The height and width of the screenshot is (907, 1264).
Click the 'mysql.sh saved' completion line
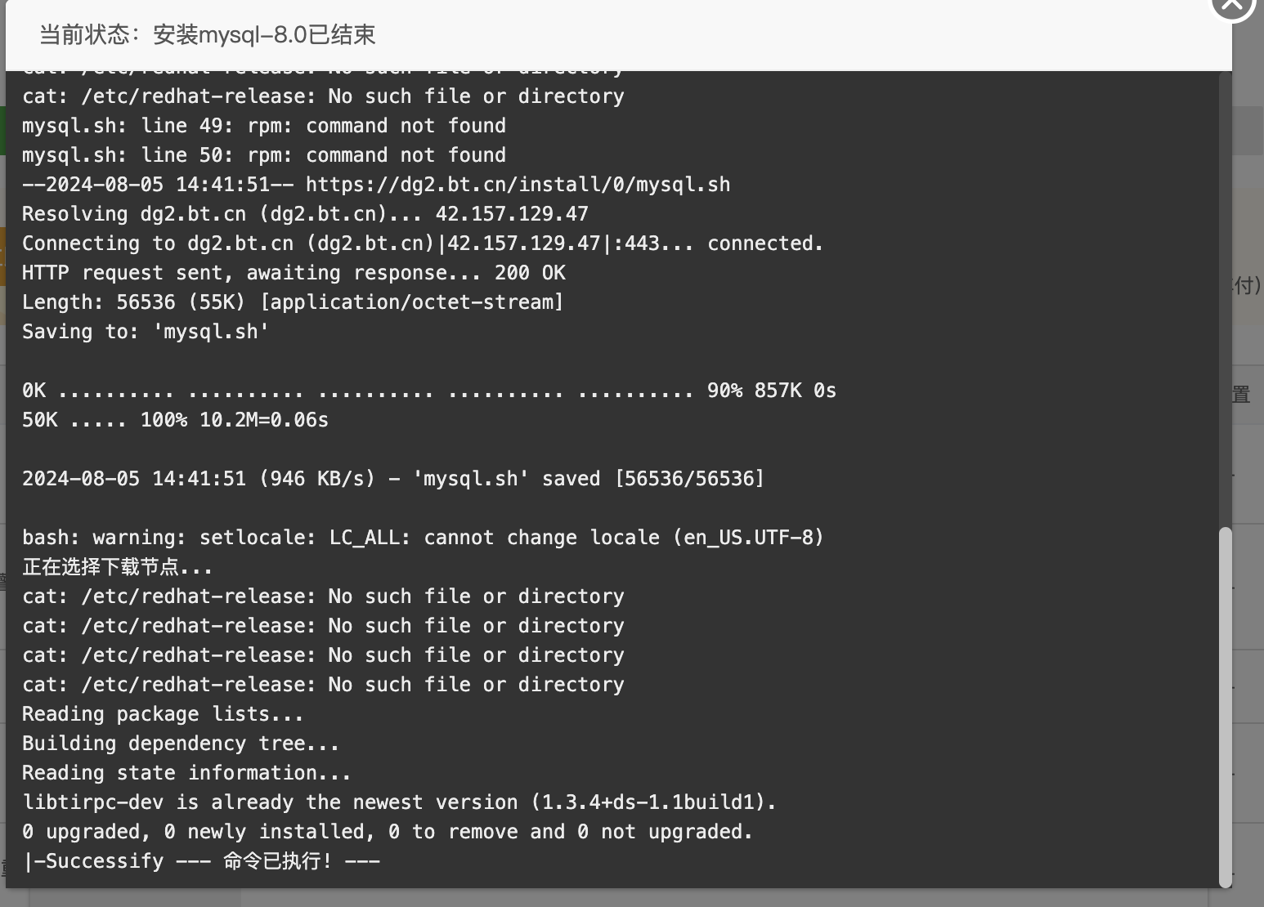[393, 479]
